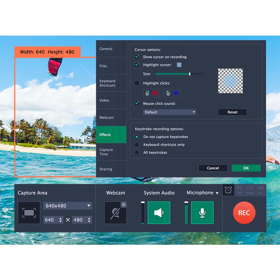The width and height of the screenshot is (280, 280).
Task: Open the alarm clock schedule timer
Action: 228,190
